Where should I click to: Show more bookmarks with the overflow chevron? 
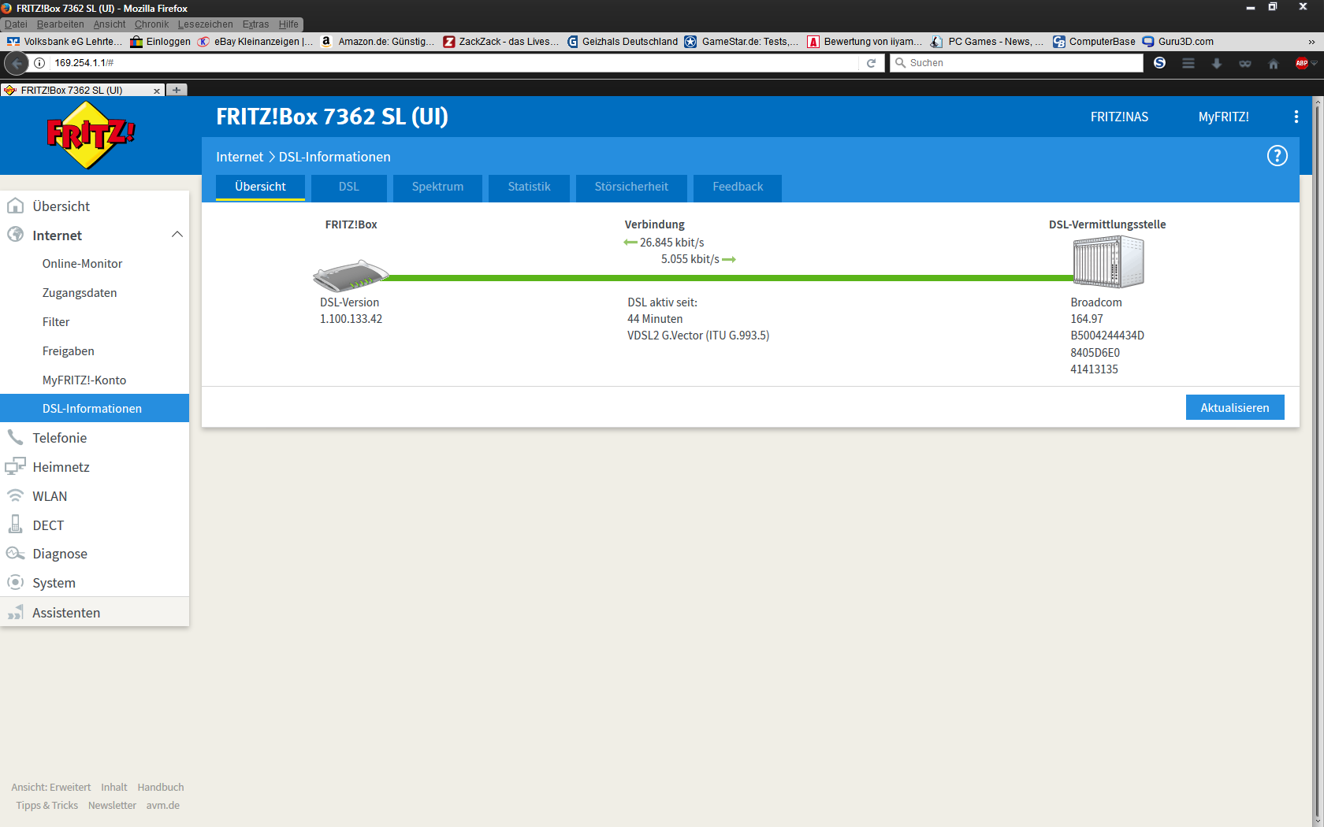[x=1311, y=42]
